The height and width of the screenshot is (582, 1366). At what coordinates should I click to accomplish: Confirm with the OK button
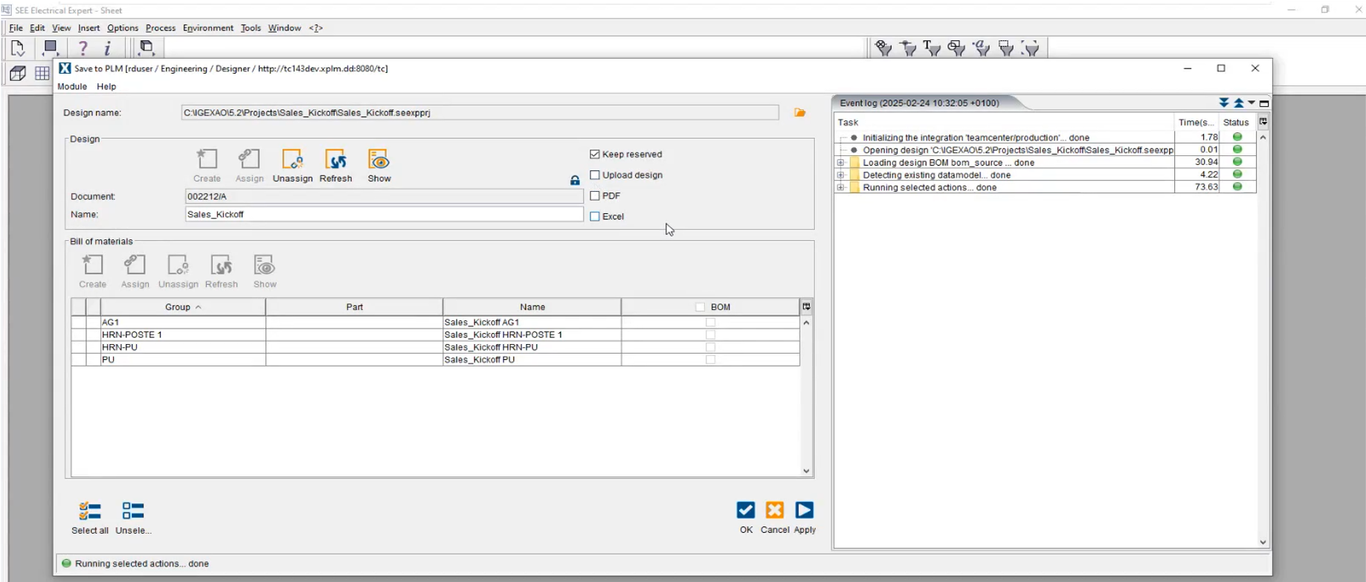[746, 511]
